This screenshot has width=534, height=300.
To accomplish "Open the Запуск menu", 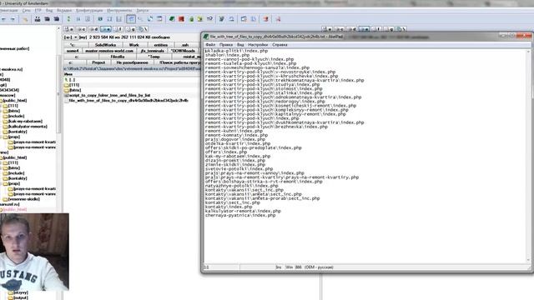I will pos(143,11).
